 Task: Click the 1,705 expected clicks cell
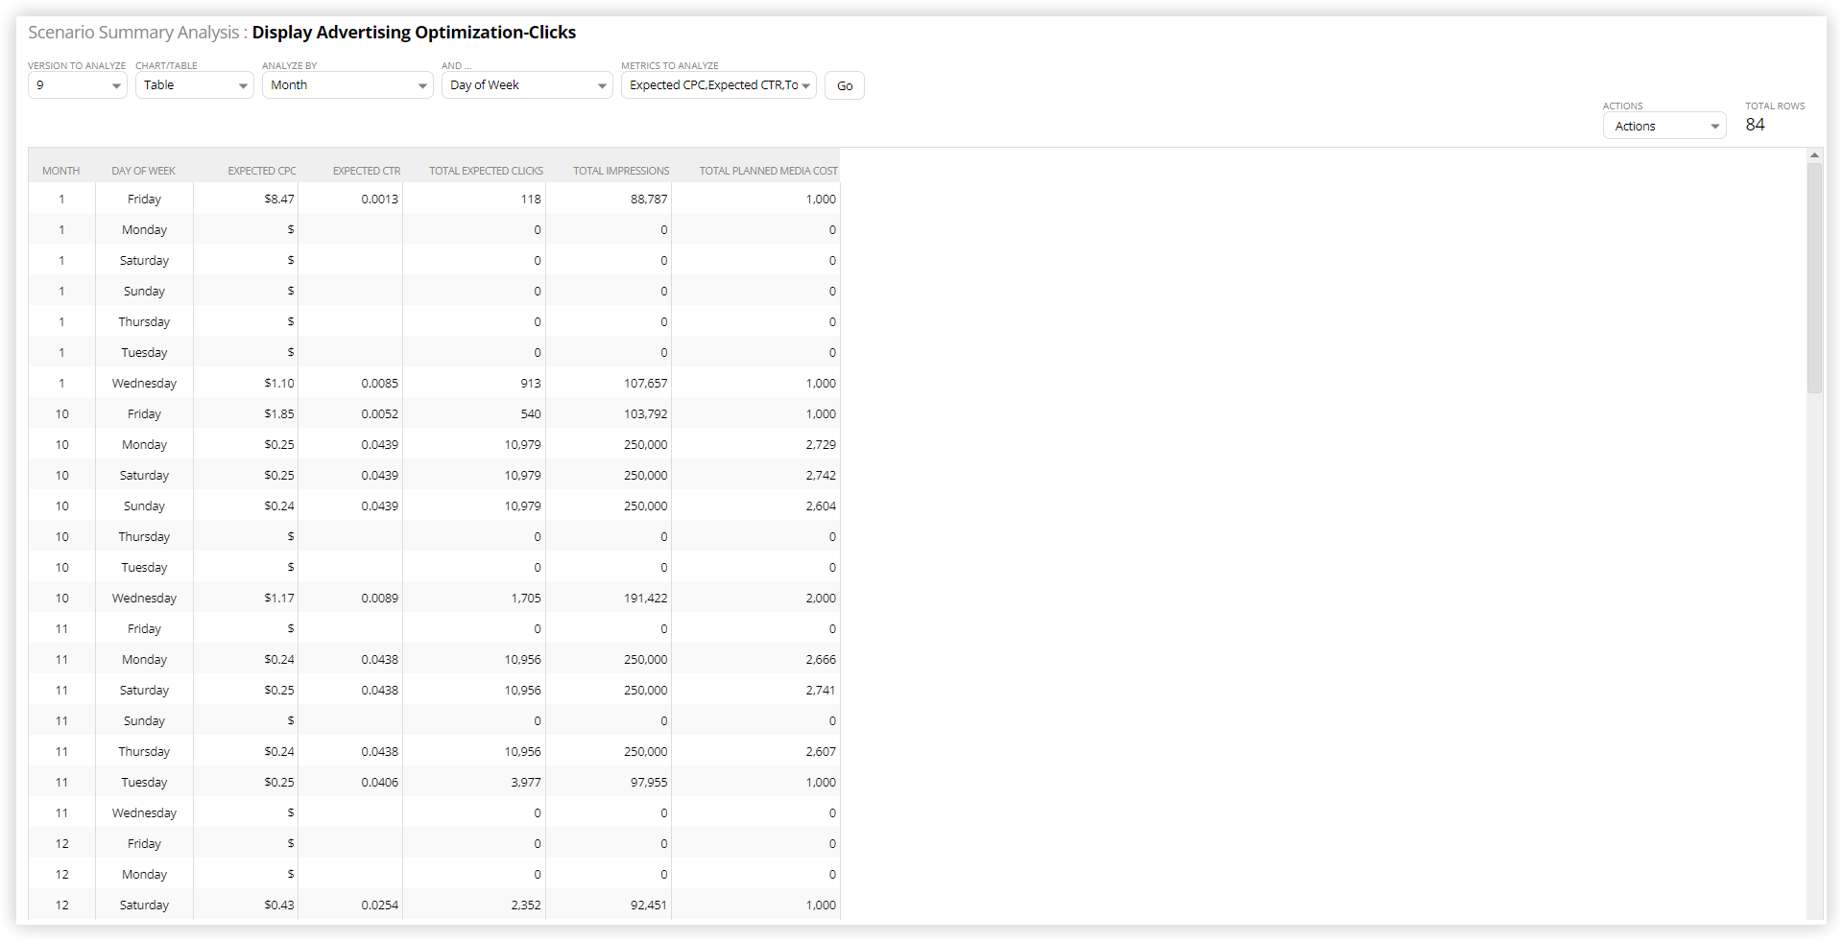point(474,599)
